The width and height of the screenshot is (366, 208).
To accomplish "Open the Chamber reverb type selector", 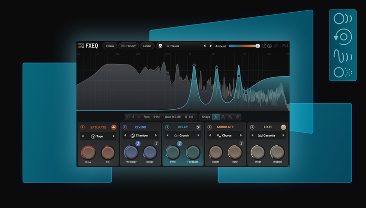I will pyautogui.click(x=140, y=135).
